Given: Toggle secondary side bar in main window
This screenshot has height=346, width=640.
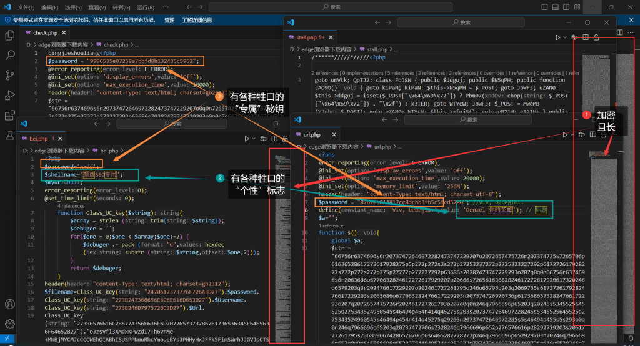Looking at the screenshot, I should (x=566, y=7).
